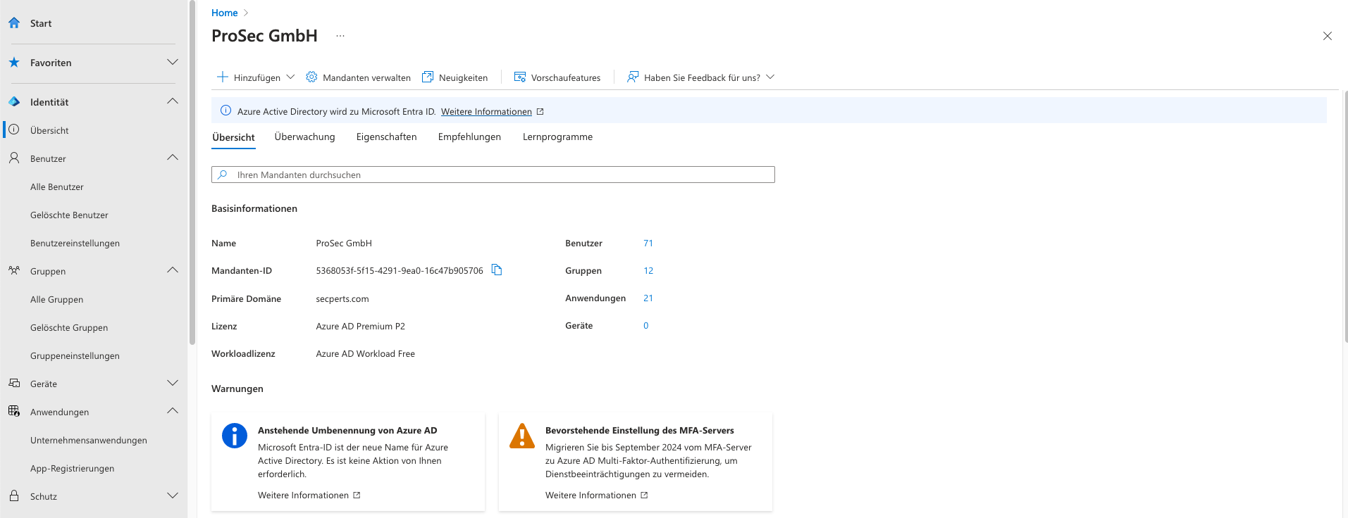Open Weitere Informationen in Azure AD rename card
The height and width of the screenshot is (518, 1348).
(x=309, y=495)
